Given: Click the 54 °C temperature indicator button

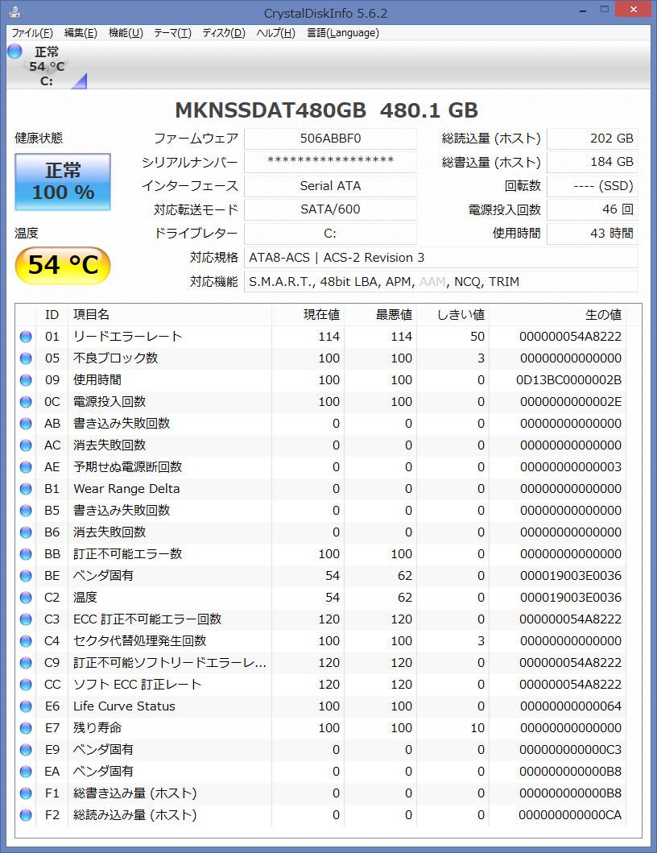Looking at the screenshot, I should pos(63,265).
